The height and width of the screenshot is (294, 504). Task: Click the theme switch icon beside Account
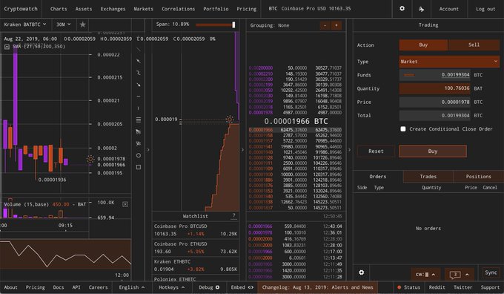(421, 9)
